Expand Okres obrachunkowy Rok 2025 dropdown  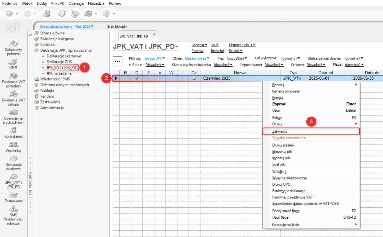pyautogui.click(x=67, y=27)
